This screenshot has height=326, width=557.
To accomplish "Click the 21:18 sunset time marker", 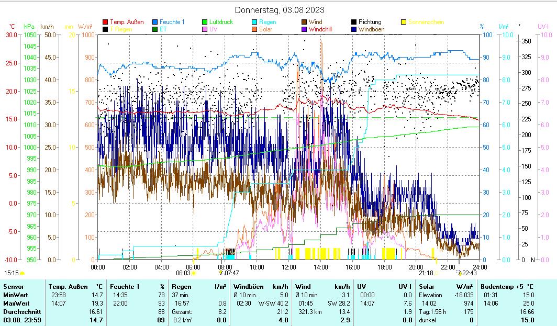I will coord(426,273).
